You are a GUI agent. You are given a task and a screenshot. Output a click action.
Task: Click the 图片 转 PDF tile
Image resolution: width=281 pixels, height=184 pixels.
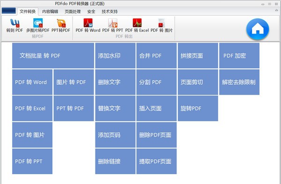(x=74, y=82)
